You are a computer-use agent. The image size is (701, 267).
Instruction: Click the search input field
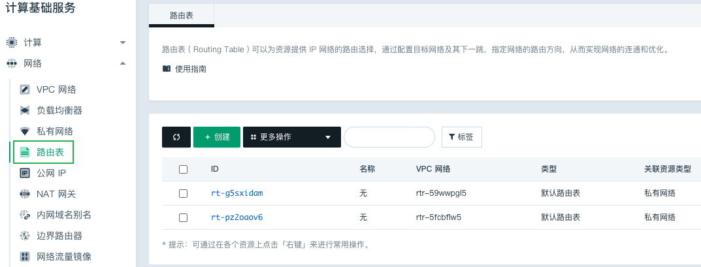coord(389,137)
